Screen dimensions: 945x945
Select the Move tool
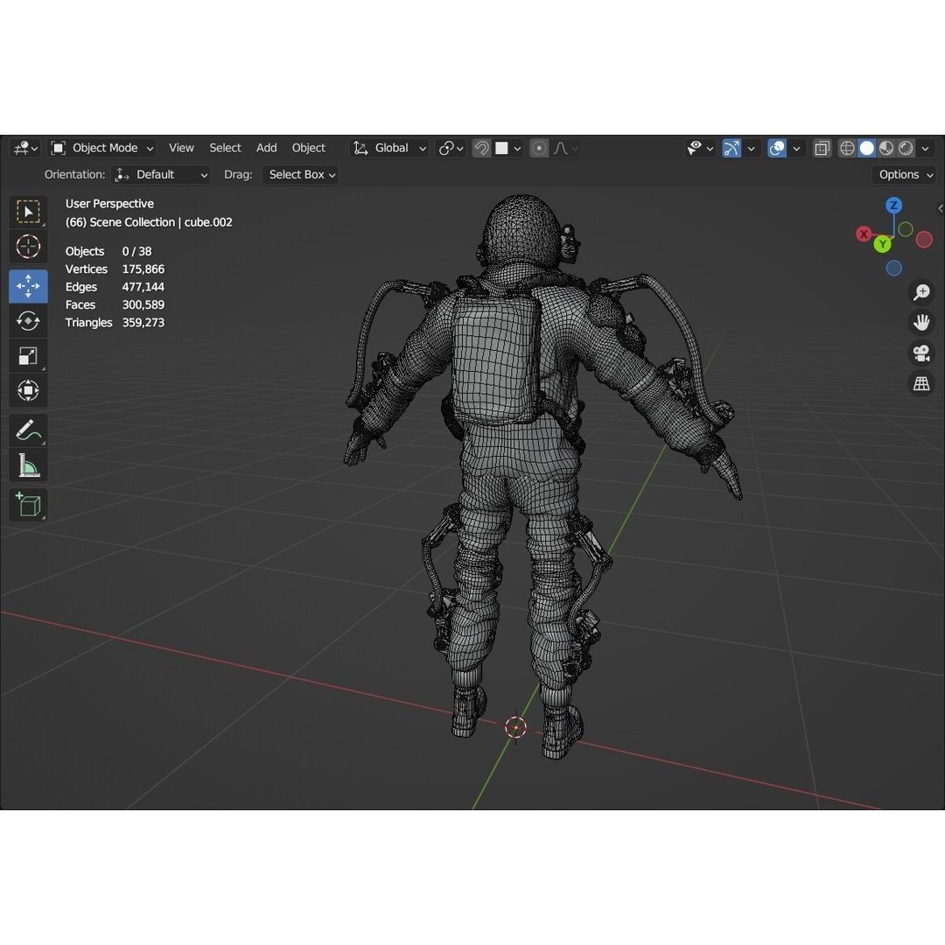pos(28,285)
